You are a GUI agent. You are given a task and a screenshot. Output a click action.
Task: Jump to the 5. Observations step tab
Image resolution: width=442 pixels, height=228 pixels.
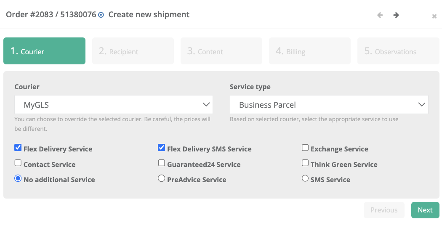pos(398,51)
